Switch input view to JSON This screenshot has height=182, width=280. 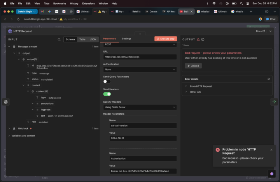(93, 39)
